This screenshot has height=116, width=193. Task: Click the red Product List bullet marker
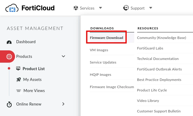point(9,68)
